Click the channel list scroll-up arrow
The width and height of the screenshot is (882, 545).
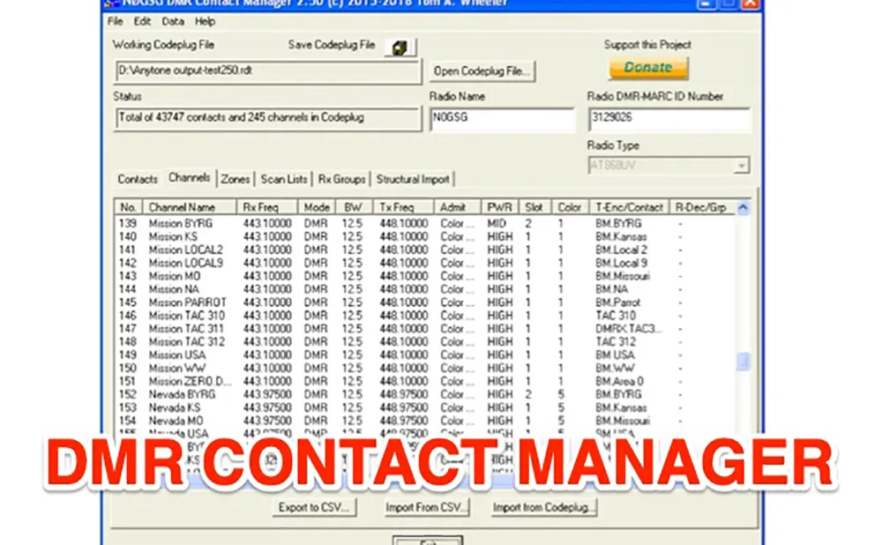coord(743,207)
